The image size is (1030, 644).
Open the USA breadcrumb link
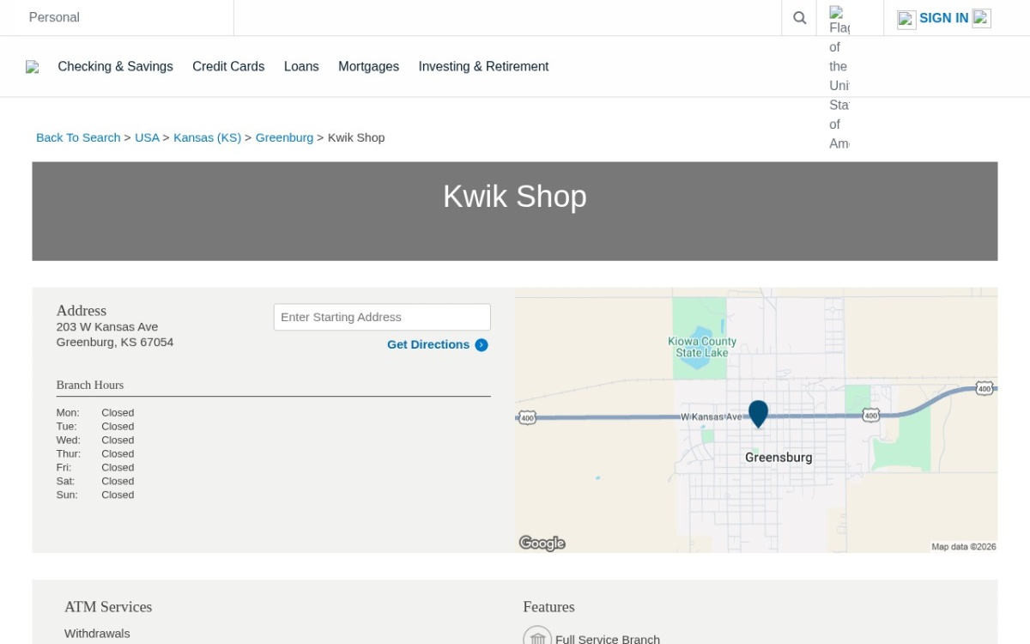click(x=147, y=137)
